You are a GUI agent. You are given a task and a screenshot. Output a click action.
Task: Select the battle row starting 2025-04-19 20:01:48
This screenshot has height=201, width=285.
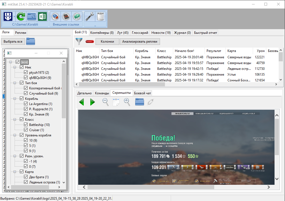pyautogui.click(x=176, y=57)
